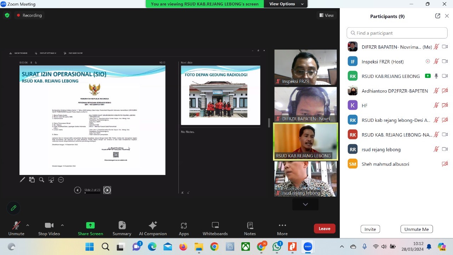This screenshot has width=453, height=255.
Task: Open More slide show options ellipsis
Action: point(61,180)
